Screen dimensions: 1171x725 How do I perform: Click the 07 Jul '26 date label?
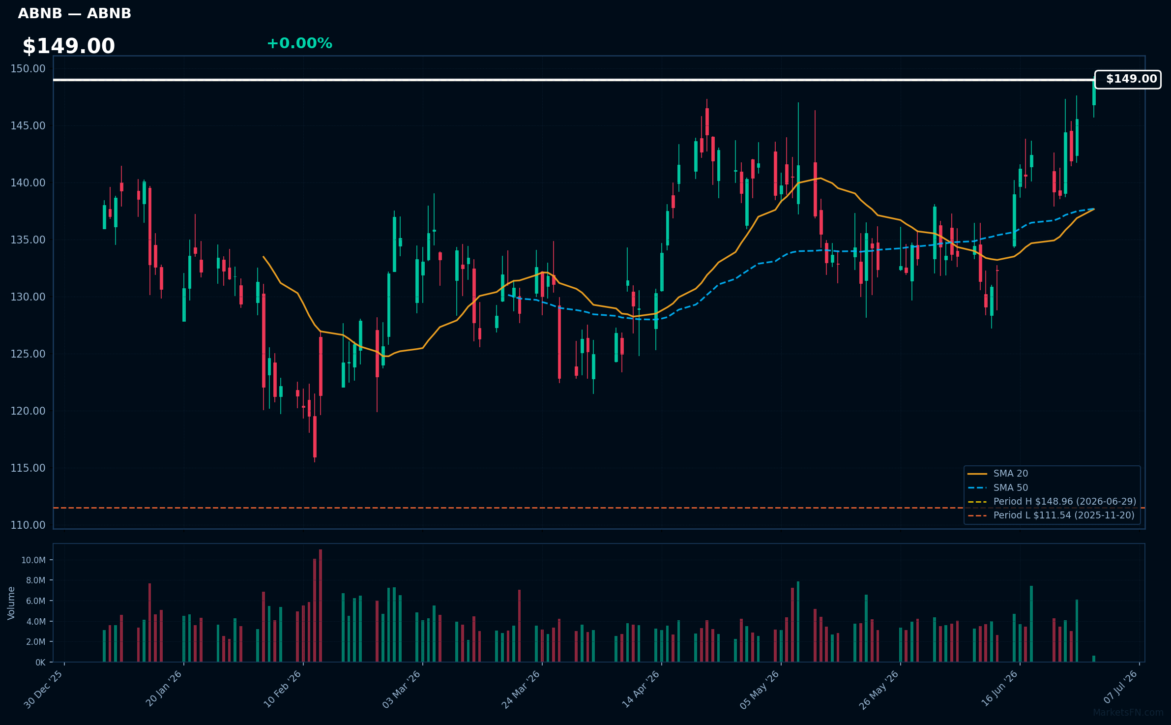pos(1121,687)
